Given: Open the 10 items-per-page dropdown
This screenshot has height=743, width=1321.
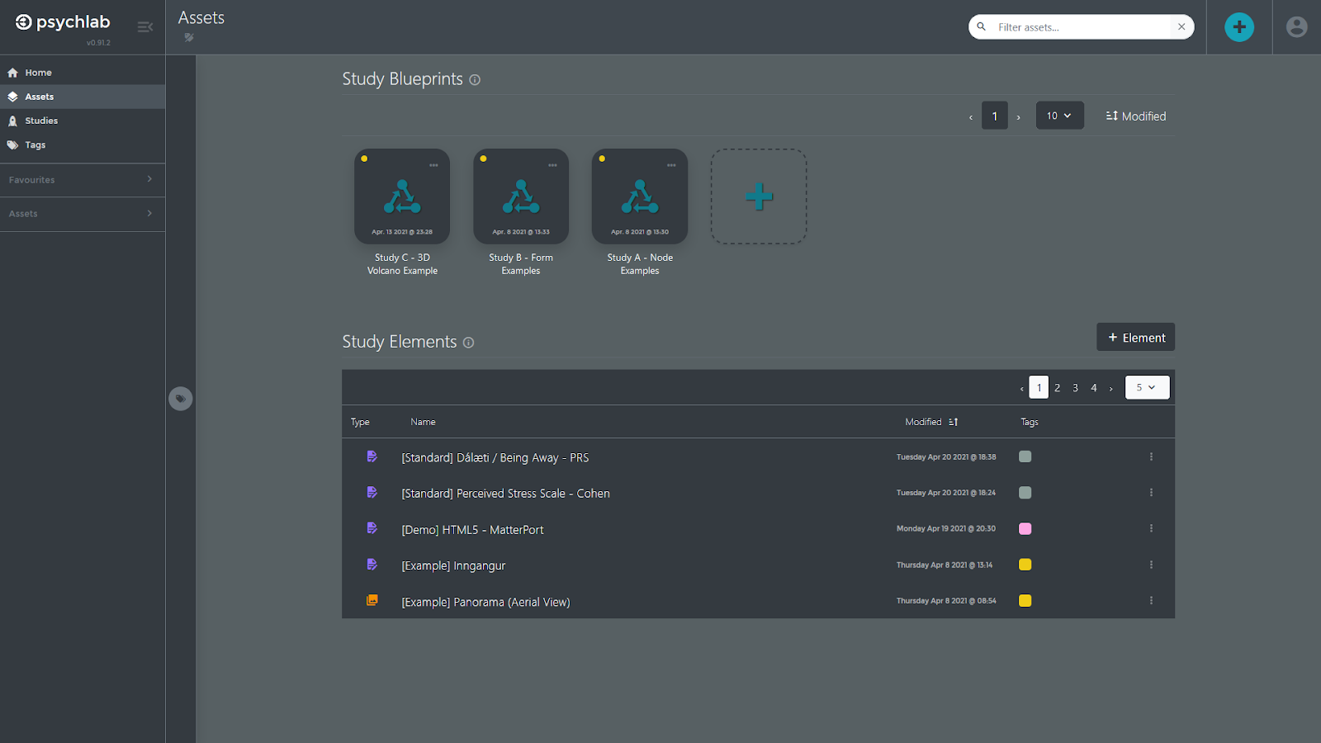Looking at the screenshot, I should pyautogui.click(x=1059, y=115).
